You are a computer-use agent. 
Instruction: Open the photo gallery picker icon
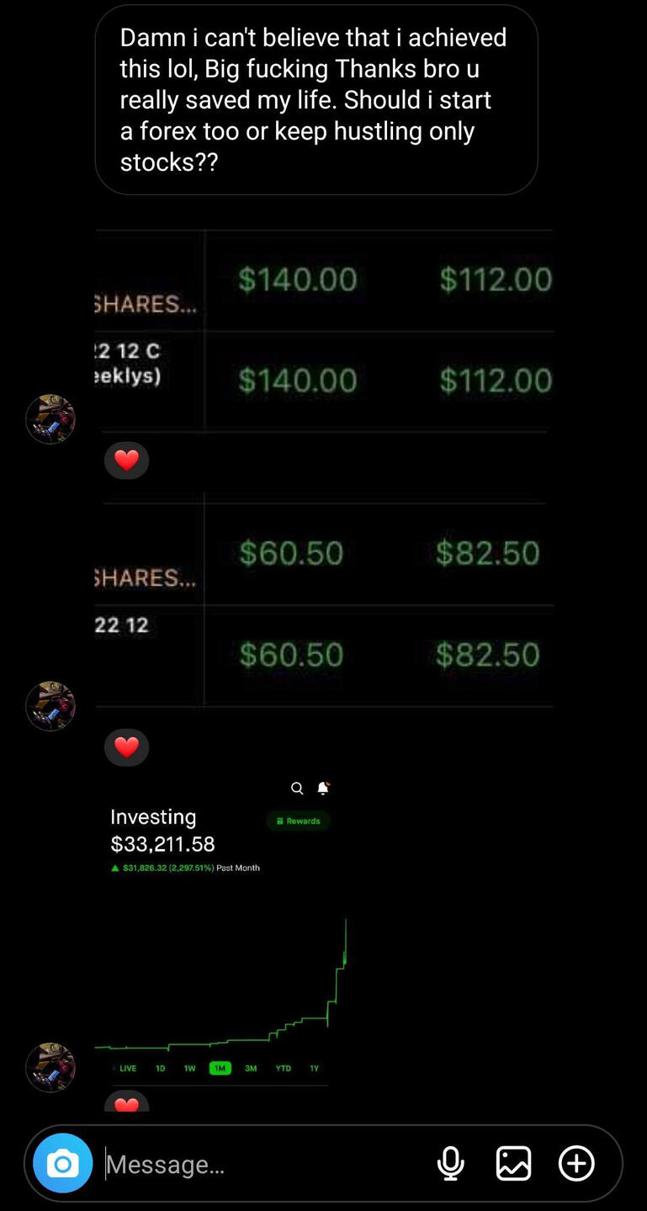pyautogui.click(x=513, y=1163)
